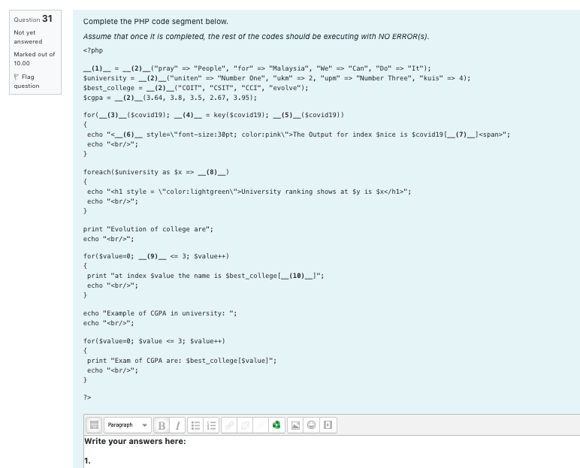Click the 'University ranking shows at' echo line

(x=249, y=192)
